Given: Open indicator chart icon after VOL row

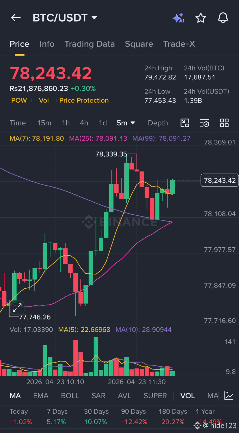Looking at the screenshot, I should [x=229, y=396].
